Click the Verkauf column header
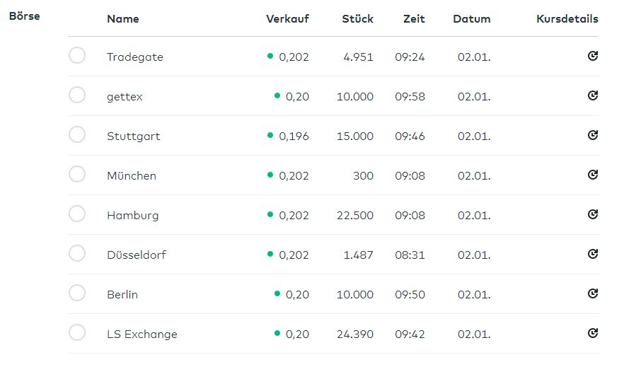The width and height of the screenshot is (624, 367). (x=287, y=19)
